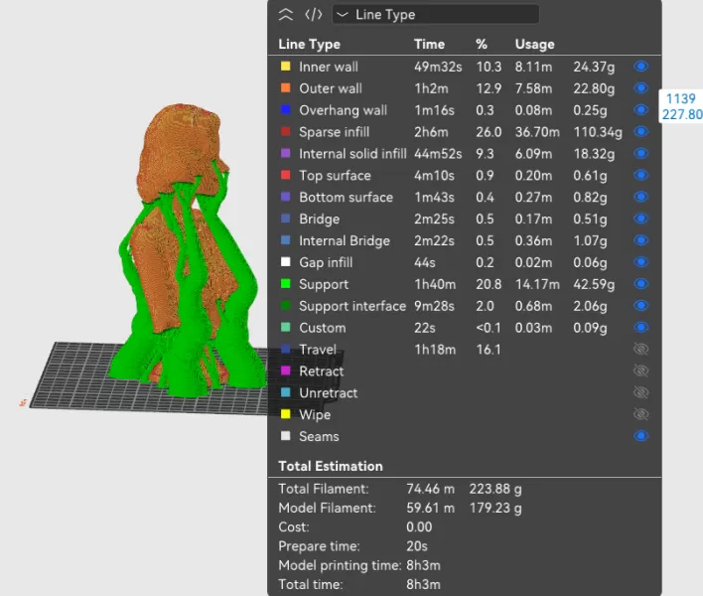
Task: Select the Travel row label
Action: (x=318, y=350)
